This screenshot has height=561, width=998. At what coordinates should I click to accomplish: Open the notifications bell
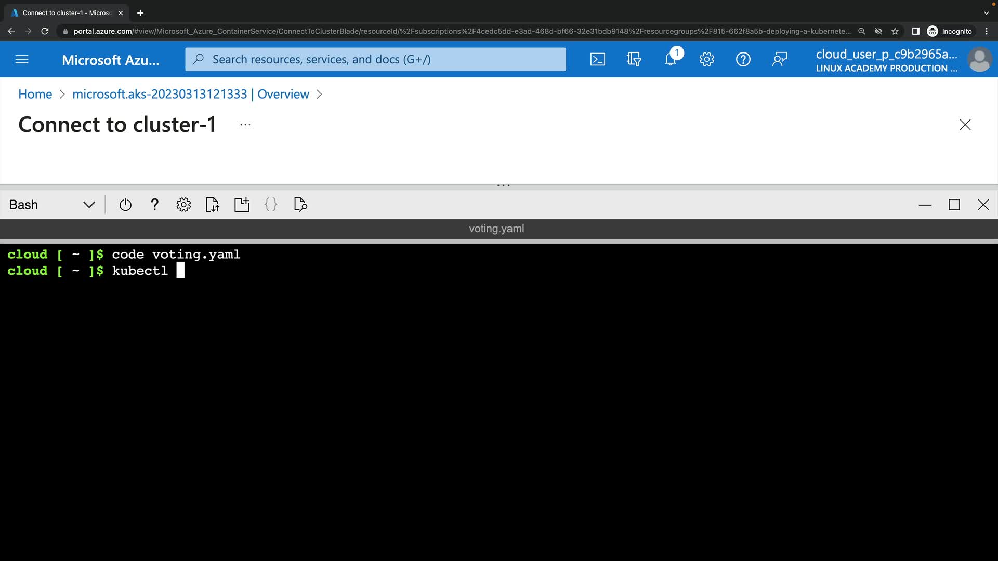pyautogui.click(x=671, y=59)
